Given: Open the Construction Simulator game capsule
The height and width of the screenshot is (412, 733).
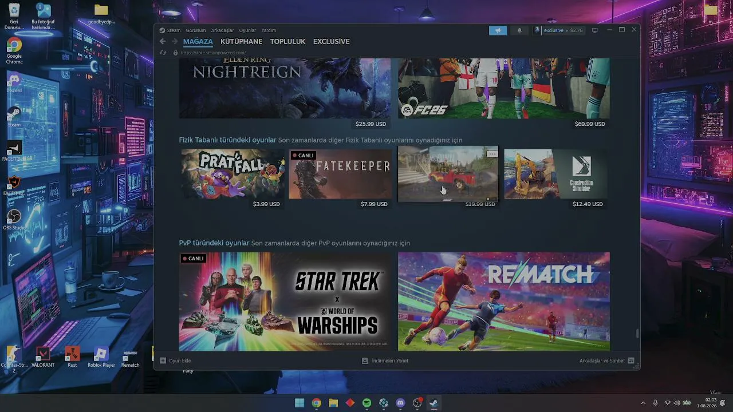Looking at the screenshot, I should (555, 175).
